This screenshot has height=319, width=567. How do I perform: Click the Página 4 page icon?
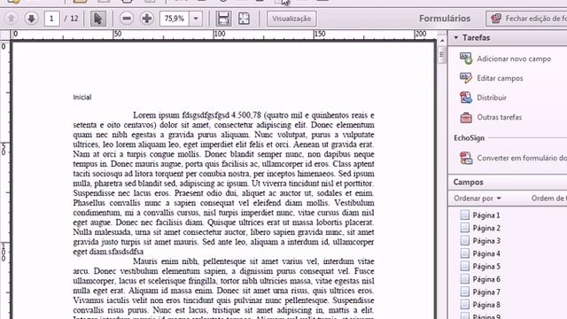[x=464, y=253]
